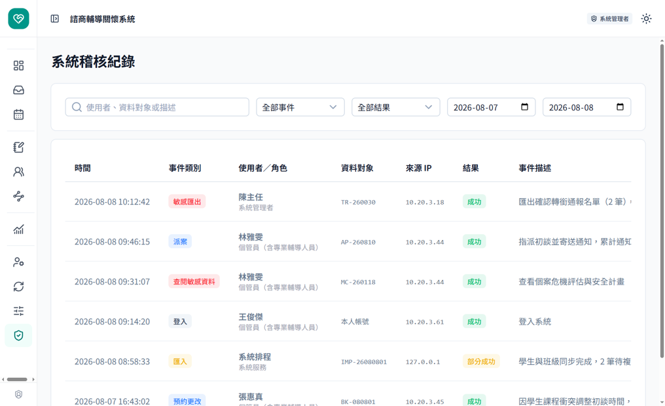Toggle the sidebar panel icon

(x=55, y=19)
